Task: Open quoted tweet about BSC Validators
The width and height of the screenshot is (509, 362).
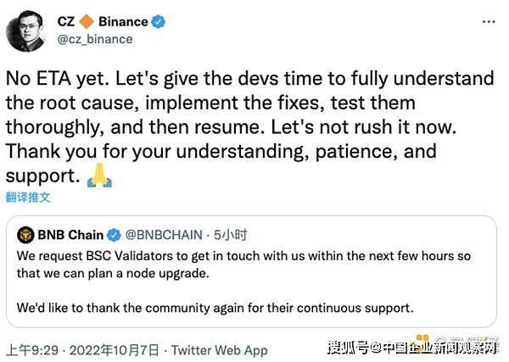Action: (253, 264)
